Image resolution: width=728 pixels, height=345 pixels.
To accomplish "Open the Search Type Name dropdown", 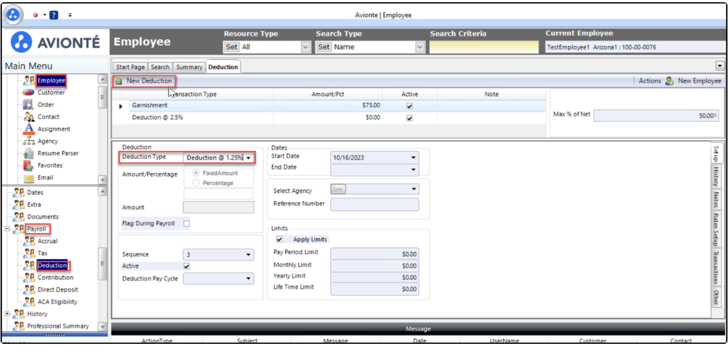I will 420,47.
